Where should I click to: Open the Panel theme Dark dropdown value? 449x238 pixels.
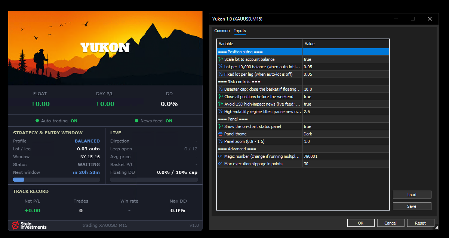pyautogui.click(x=346, y=134)
